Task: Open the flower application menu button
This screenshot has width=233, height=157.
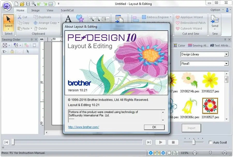Action: (x=7, y=6)
